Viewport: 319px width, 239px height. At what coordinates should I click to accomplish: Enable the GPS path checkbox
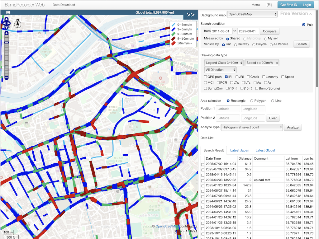coord(206,77)
